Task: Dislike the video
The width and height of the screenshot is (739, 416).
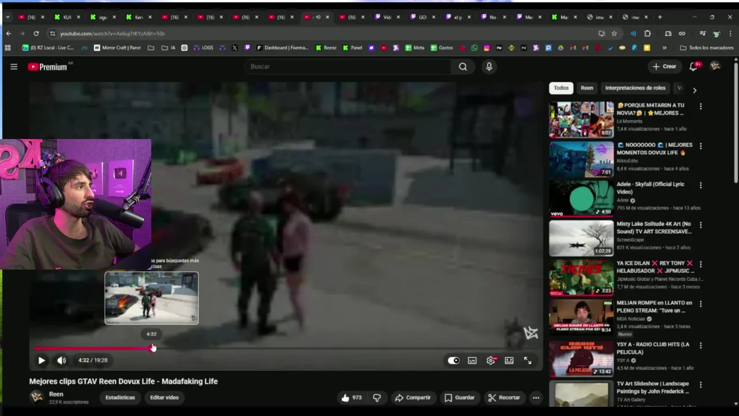Action: tap(377, 398)
